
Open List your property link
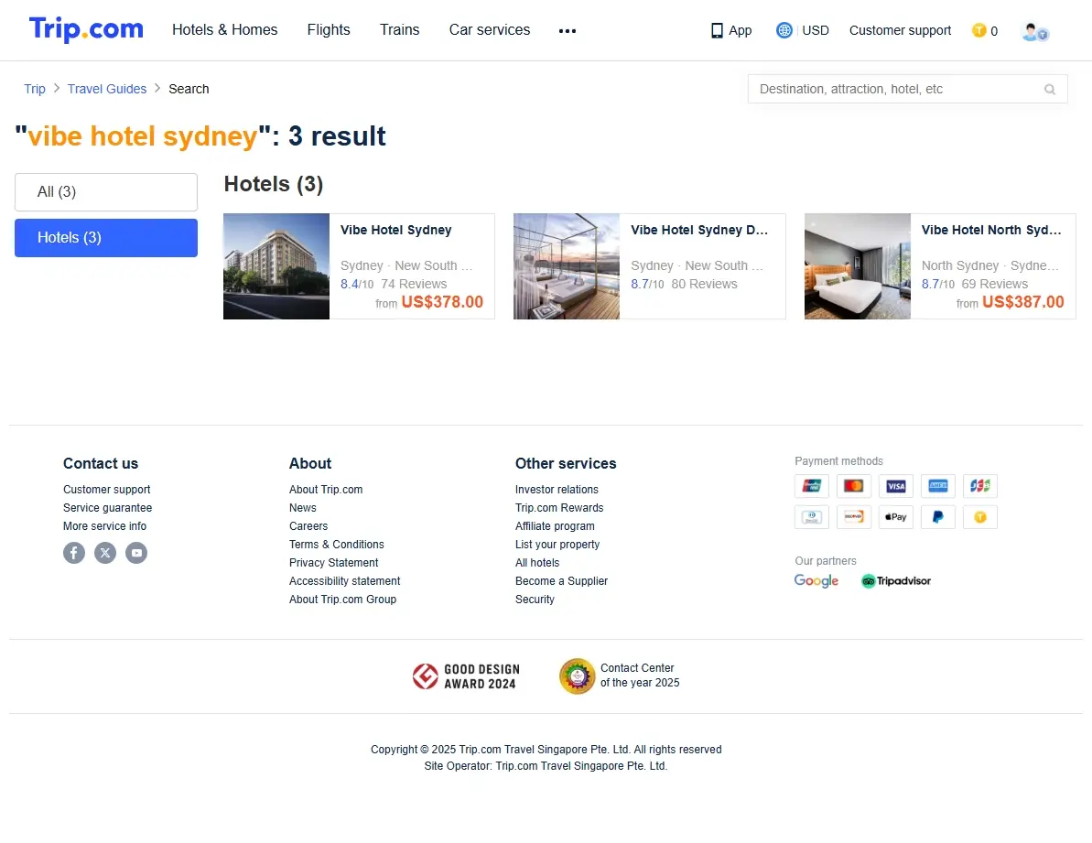click(557, 545)
